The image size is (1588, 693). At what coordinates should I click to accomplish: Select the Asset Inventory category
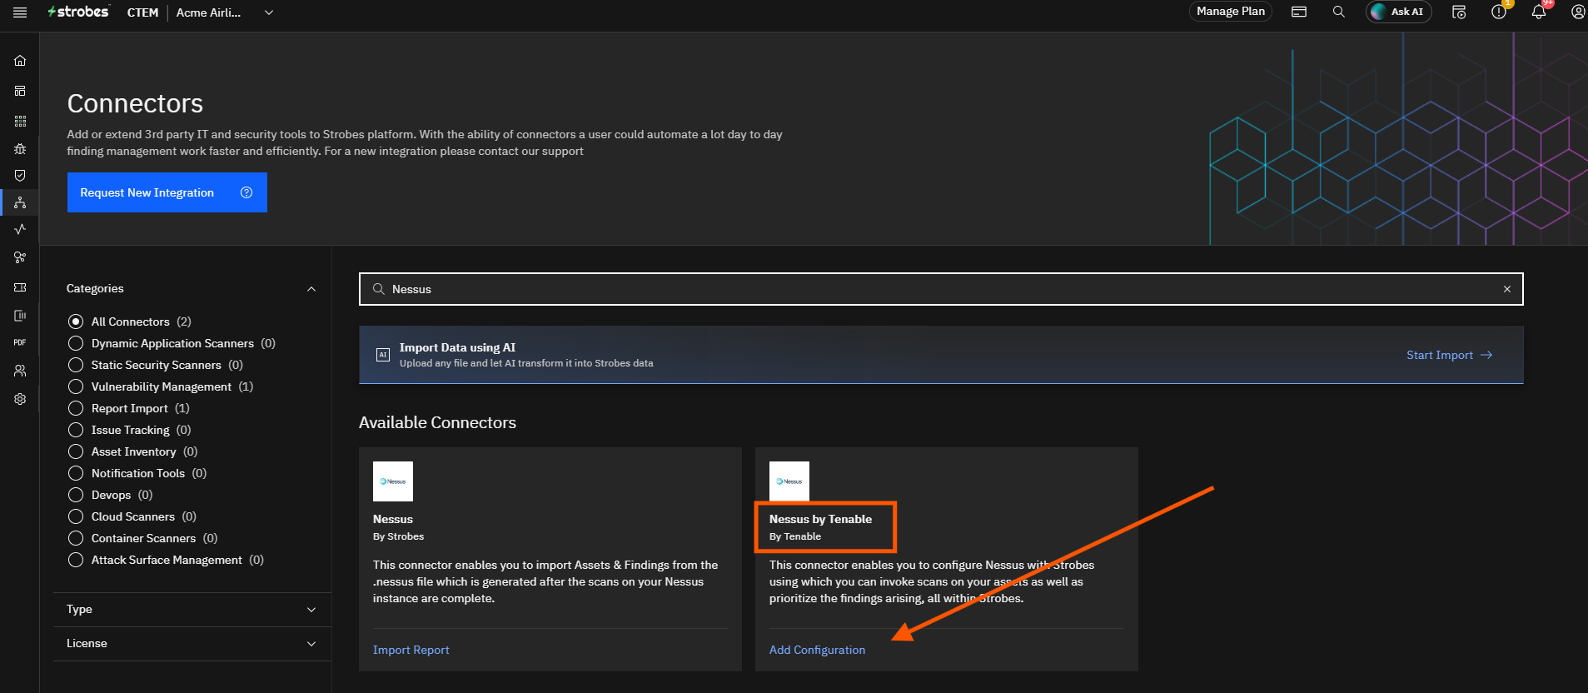tap(76, 451)
